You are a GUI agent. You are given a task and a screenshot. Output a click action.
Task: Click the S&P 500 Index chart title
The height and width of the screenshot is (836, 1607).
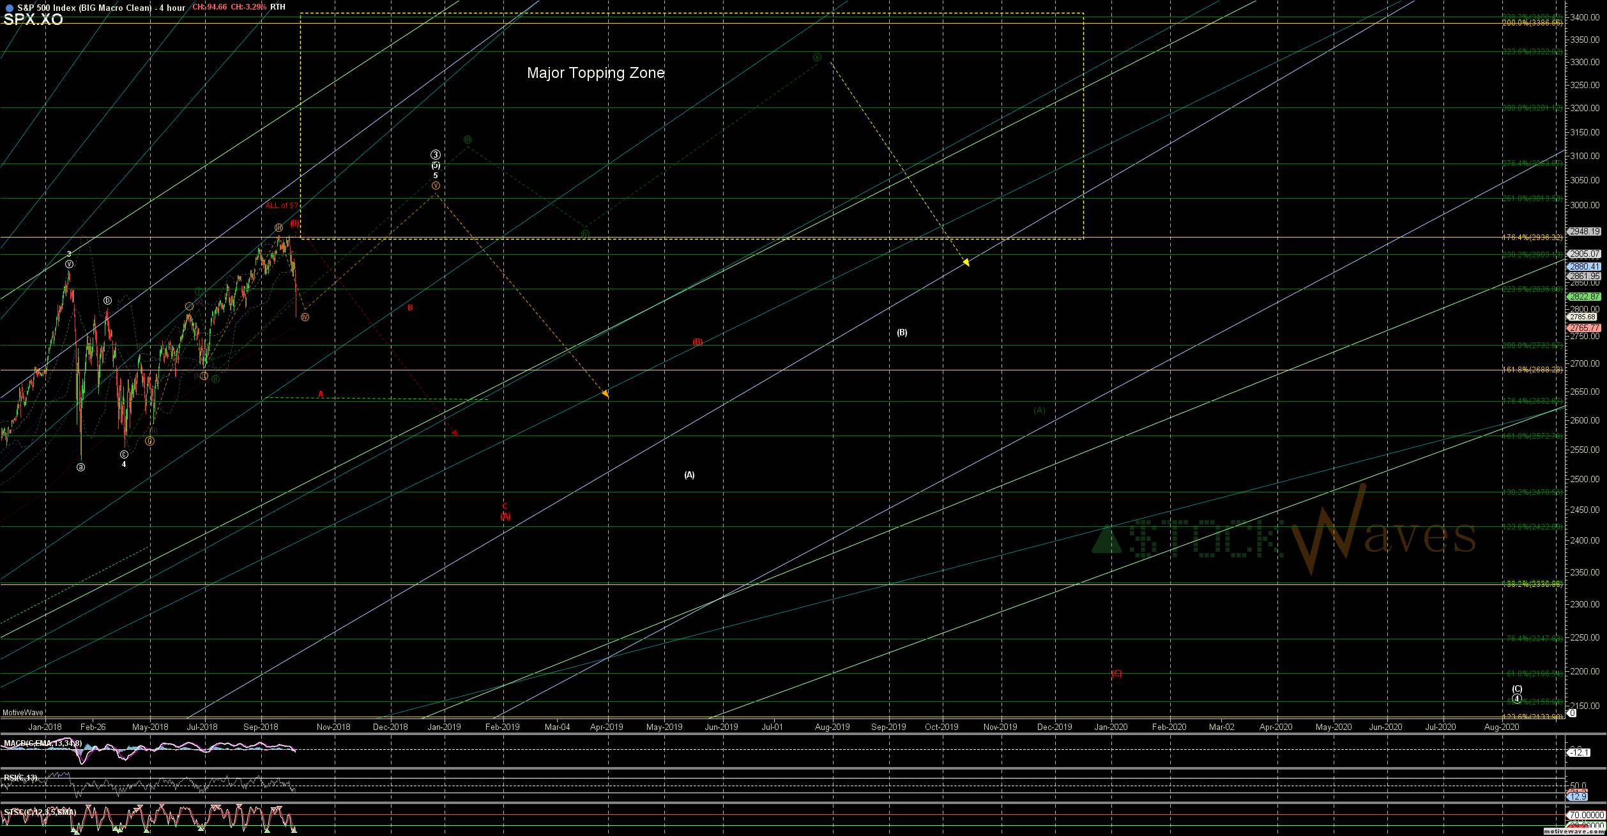click(101, 8)
